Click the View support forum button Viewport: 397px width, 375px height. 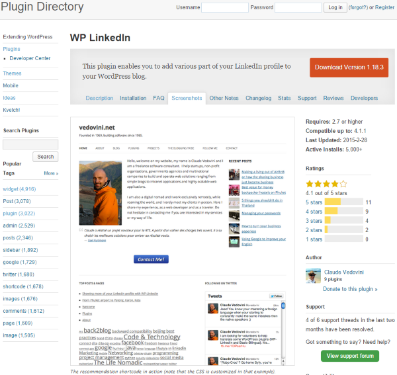point(350,356)
